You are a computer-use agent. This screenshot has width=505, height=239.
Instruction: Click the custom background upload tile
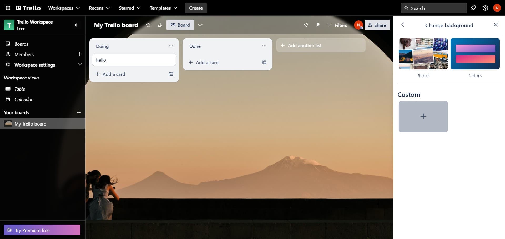[423, 116]
